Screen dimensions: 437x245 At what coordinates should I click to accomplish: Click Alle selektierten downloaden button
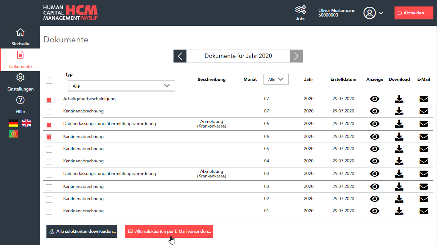[82, 231]
